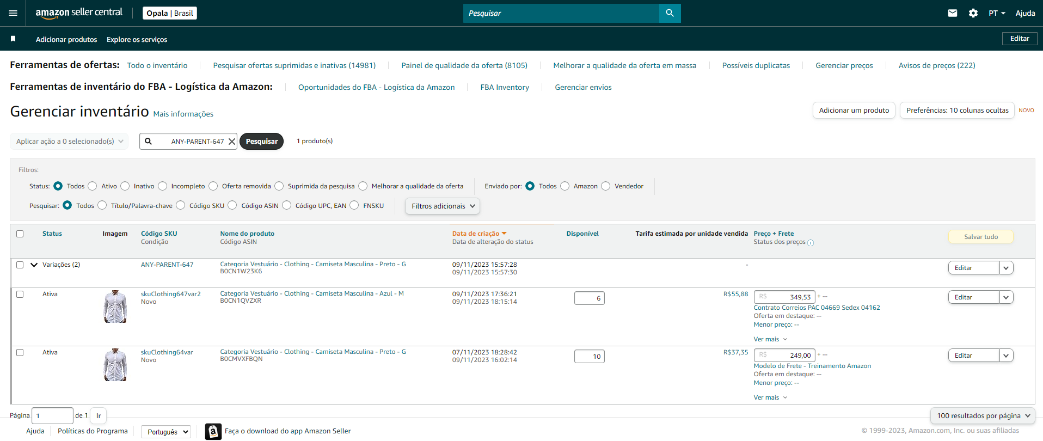Open FBA Inventory link
The width and height of the screenshot is (1043, 441).
pos(505,87)
